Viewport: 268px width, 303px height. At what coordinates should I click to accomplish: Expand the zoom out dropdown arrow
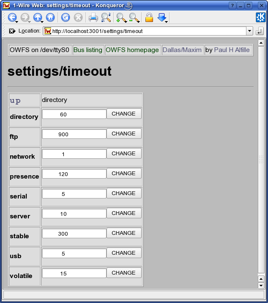click(x=139, y=22)
